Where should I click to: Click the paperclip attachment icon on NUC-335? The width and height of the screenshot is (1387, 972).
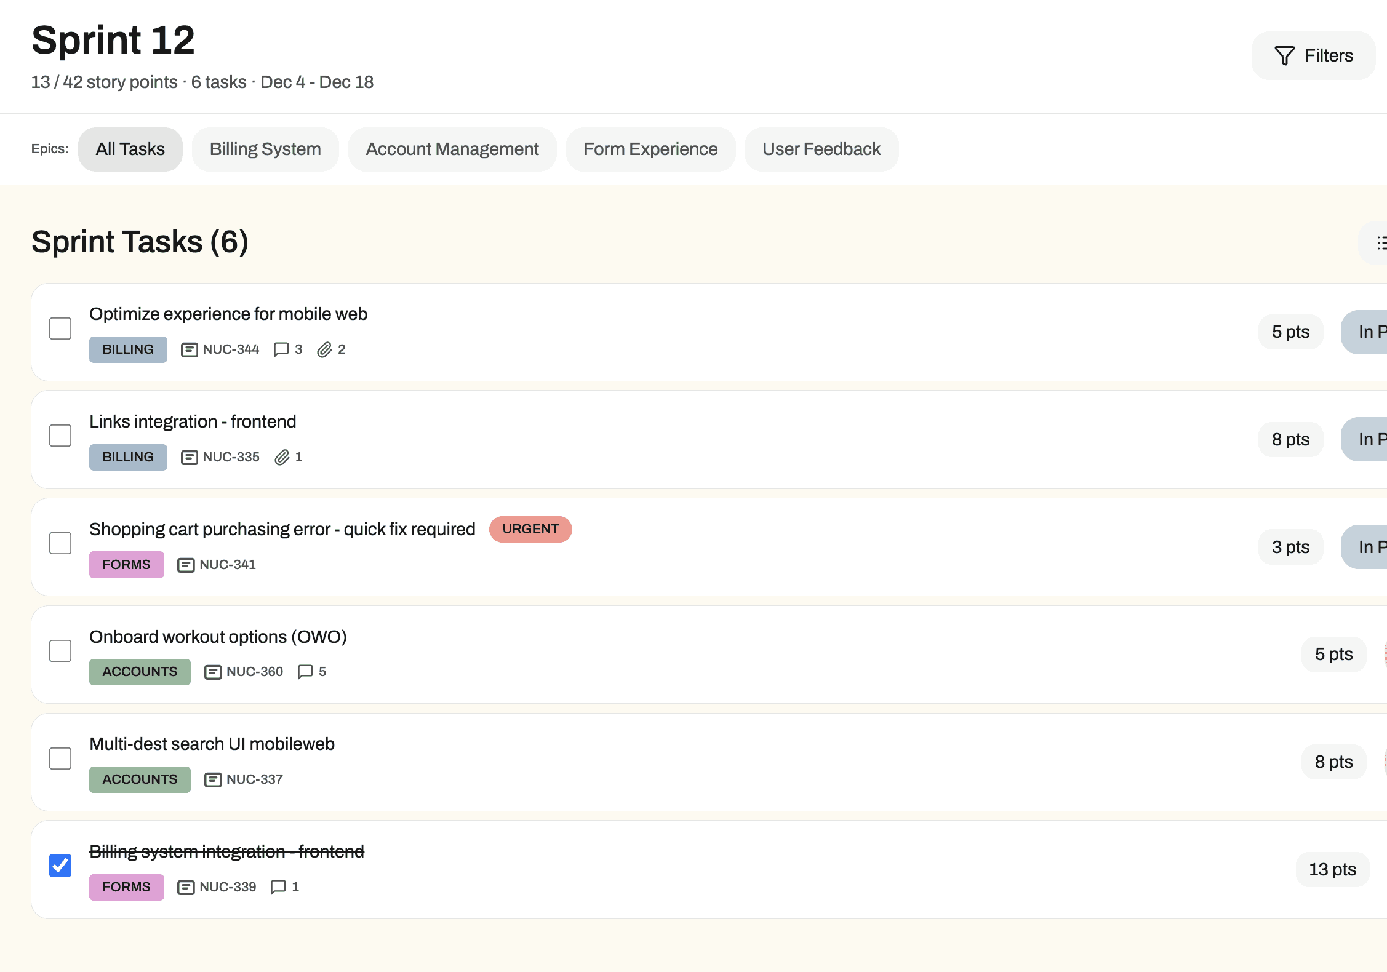coord(283,457)
